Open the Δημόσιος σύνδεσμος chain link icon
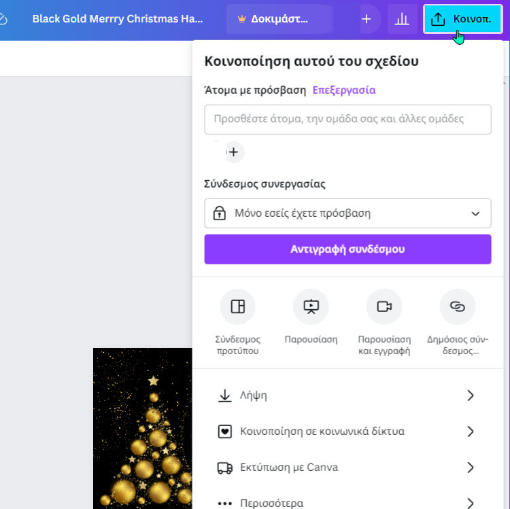The image size is (510, 509). (458, 306)
